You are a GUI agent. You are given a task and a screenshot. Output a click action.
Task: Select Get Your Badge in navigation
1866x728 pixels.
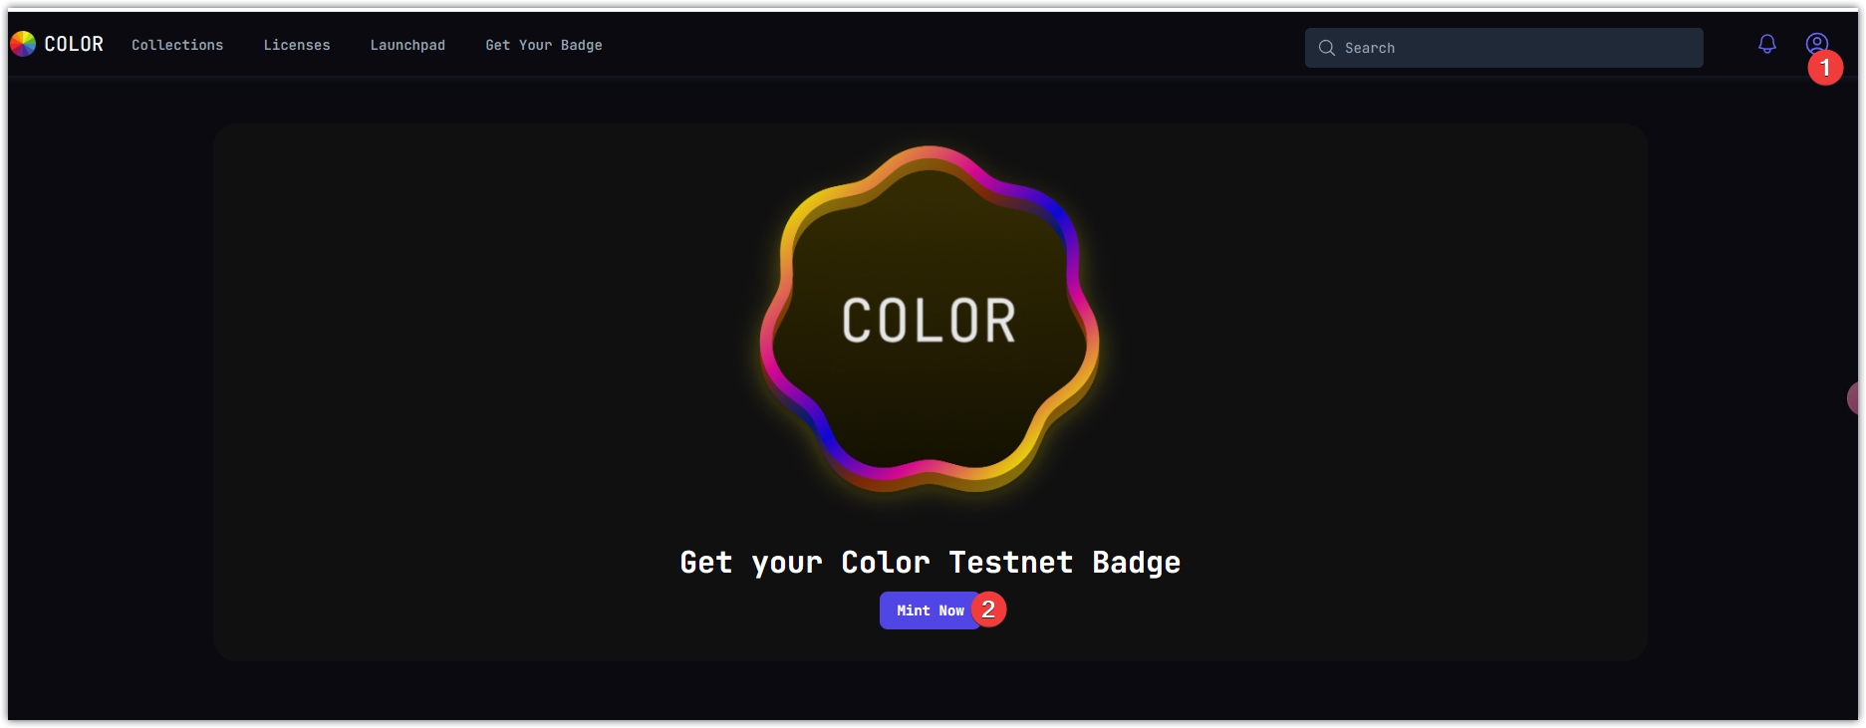pos(543,45)
